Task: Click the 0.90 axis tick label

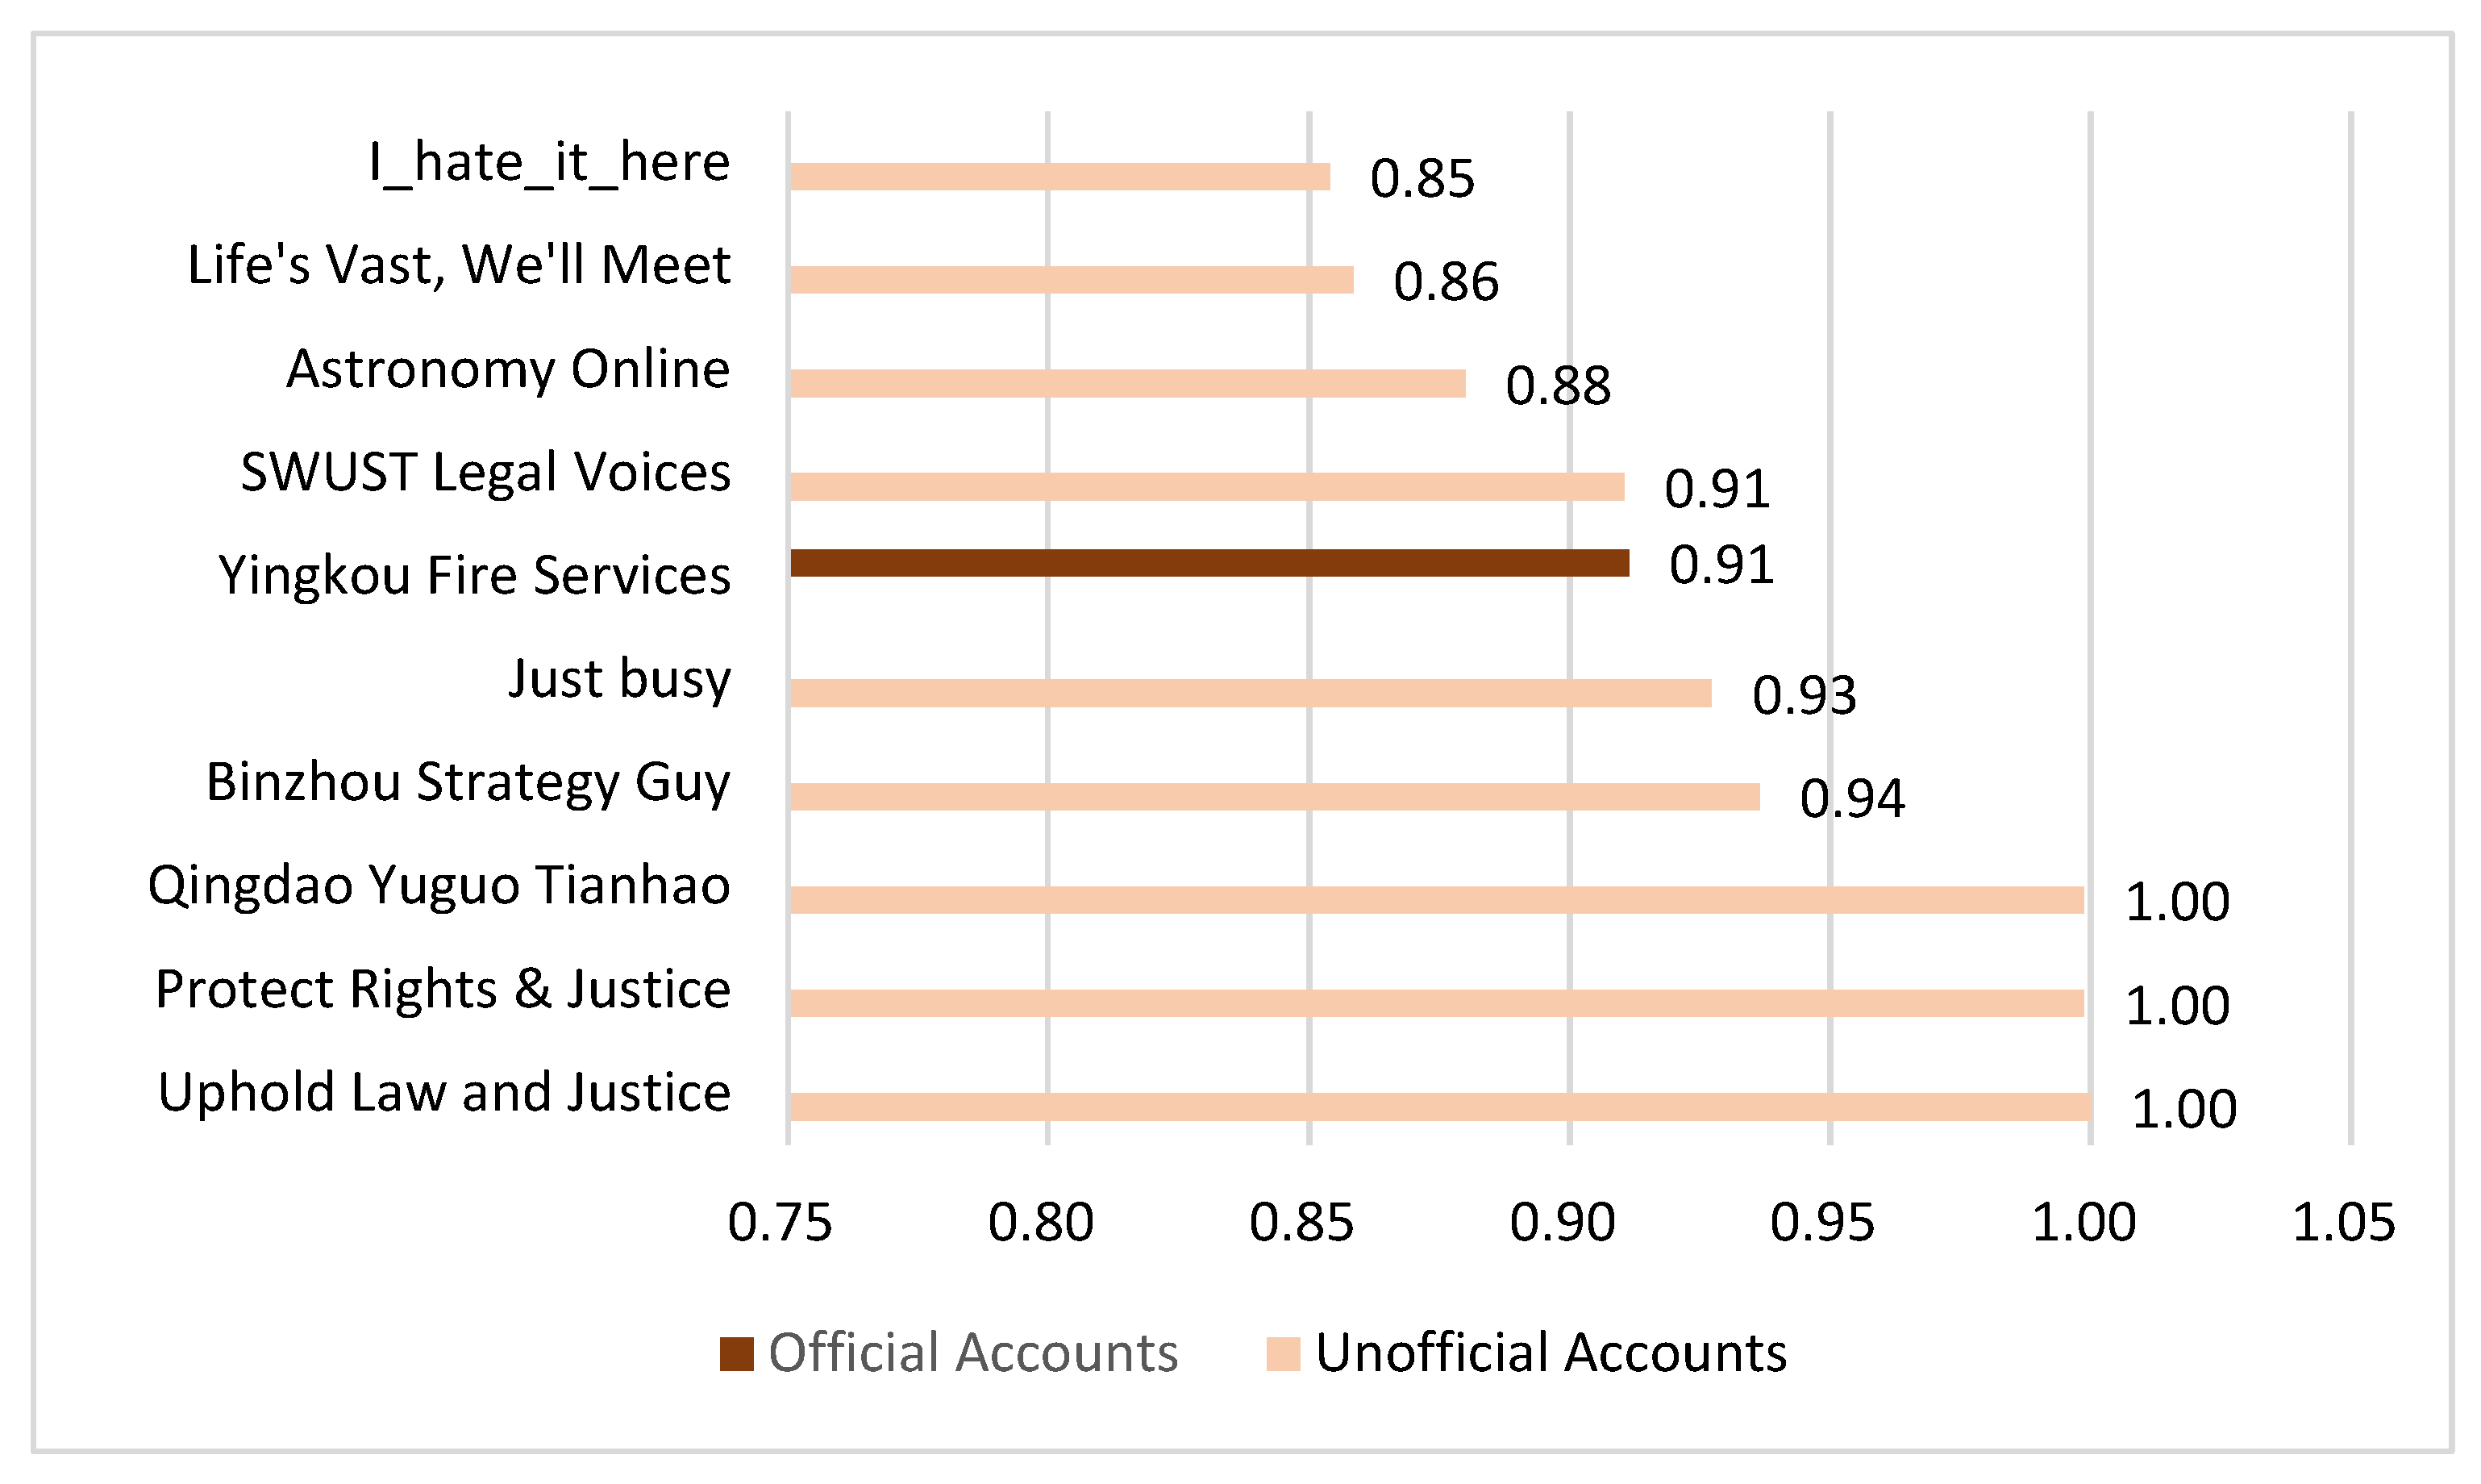Action: click(1561, 1223)
